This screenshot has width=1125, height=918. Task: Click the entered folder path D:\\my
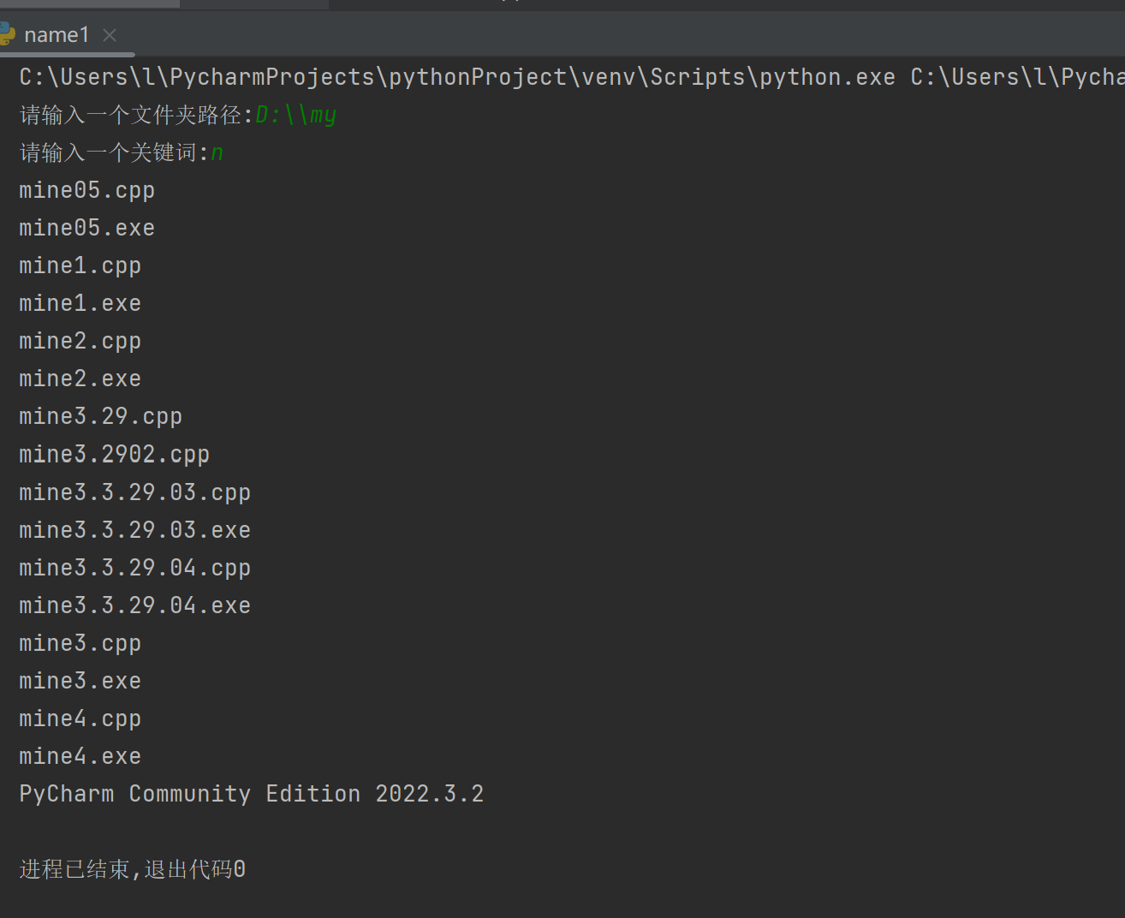click(295, 115)
